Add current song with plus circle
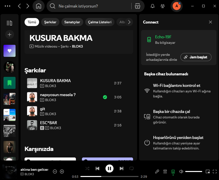 [62, 171]
